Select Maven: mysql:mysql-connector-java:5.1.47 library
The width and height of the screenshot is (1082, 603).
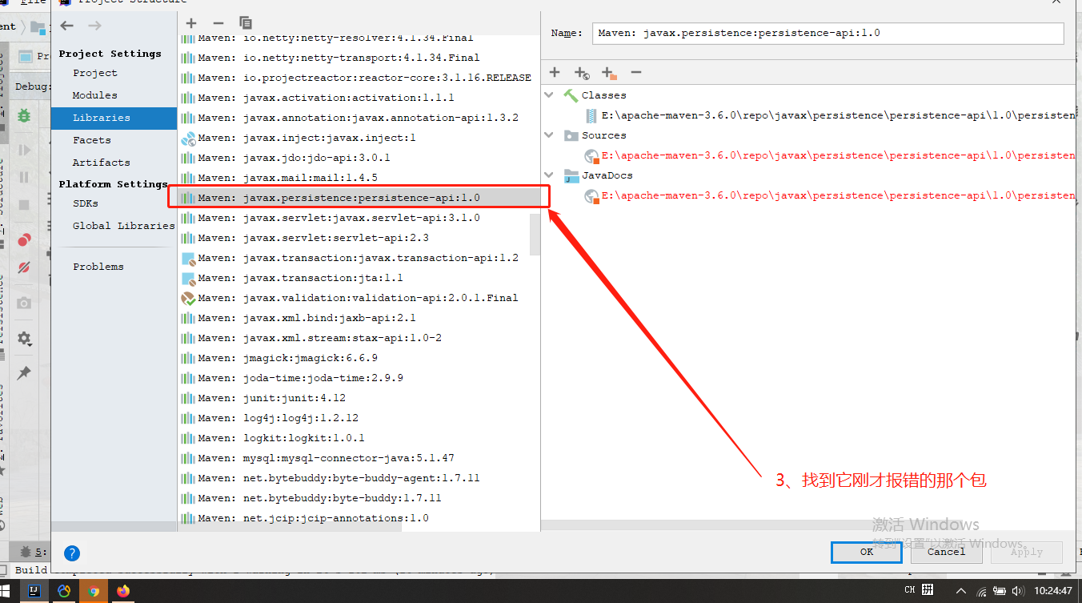click(x=359, y=458)
